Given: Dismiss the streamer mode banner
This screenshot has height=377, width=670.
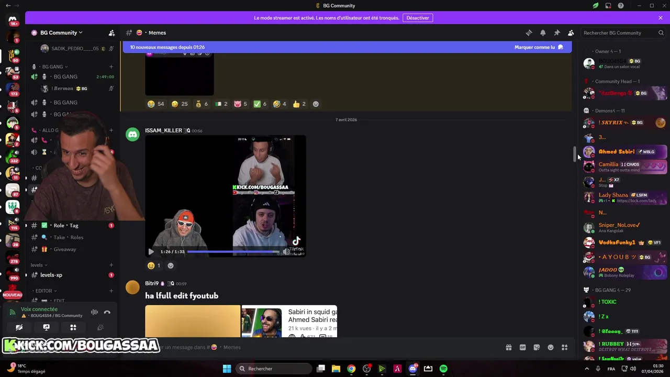Looking at the screenshot, I should point(661,18).
